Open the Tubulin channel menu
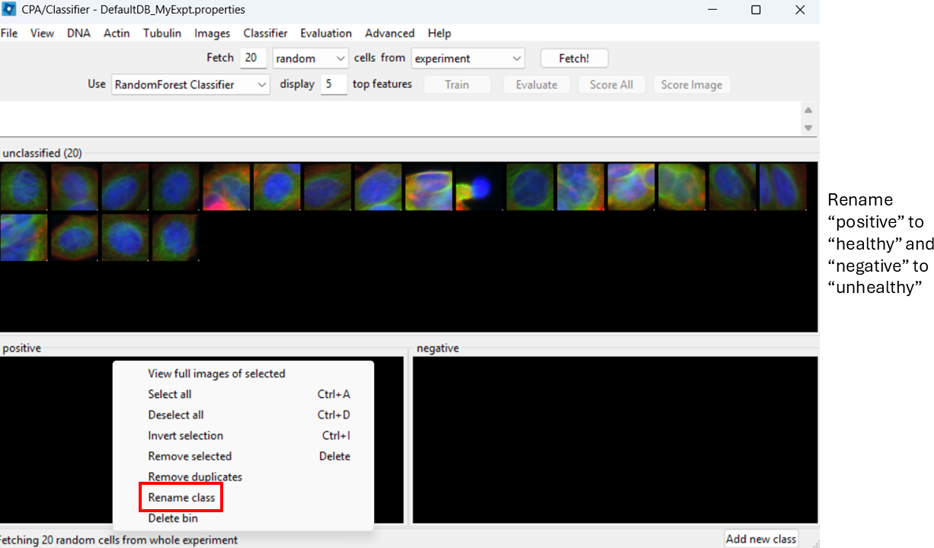Screen dimensions: 934x548 (162, 33)
